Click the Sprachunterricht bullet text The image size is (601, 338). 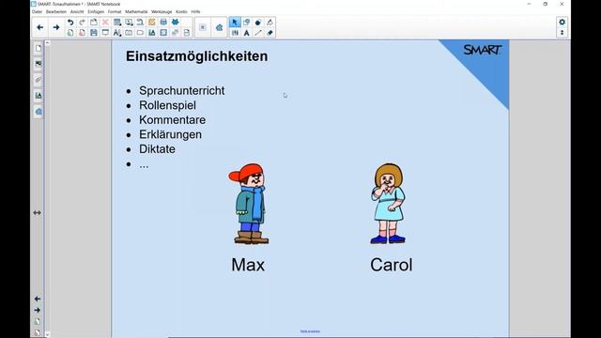(181, 91)
